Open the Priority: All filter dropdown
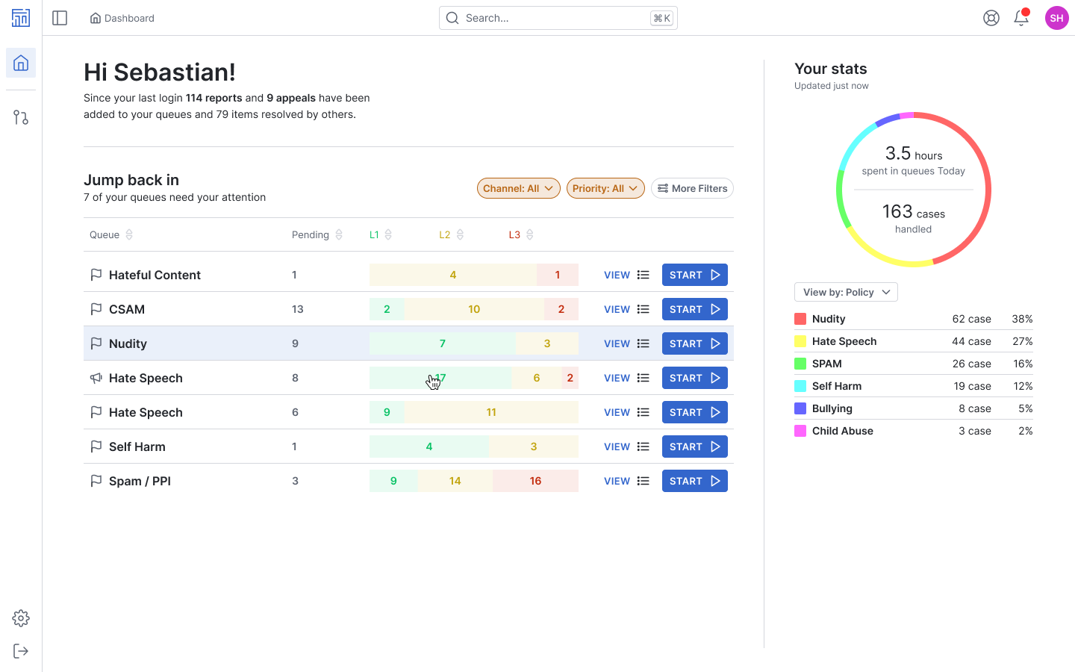This screenshot has width=1075, height=672. pyautogui.click(x=605, y=187)
